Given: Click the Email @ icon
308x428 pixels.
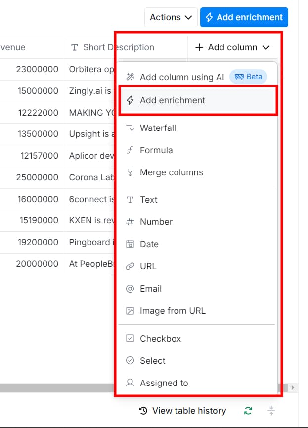Looking at the screenshot, I should pyautogui.click(x=131, y=289).
